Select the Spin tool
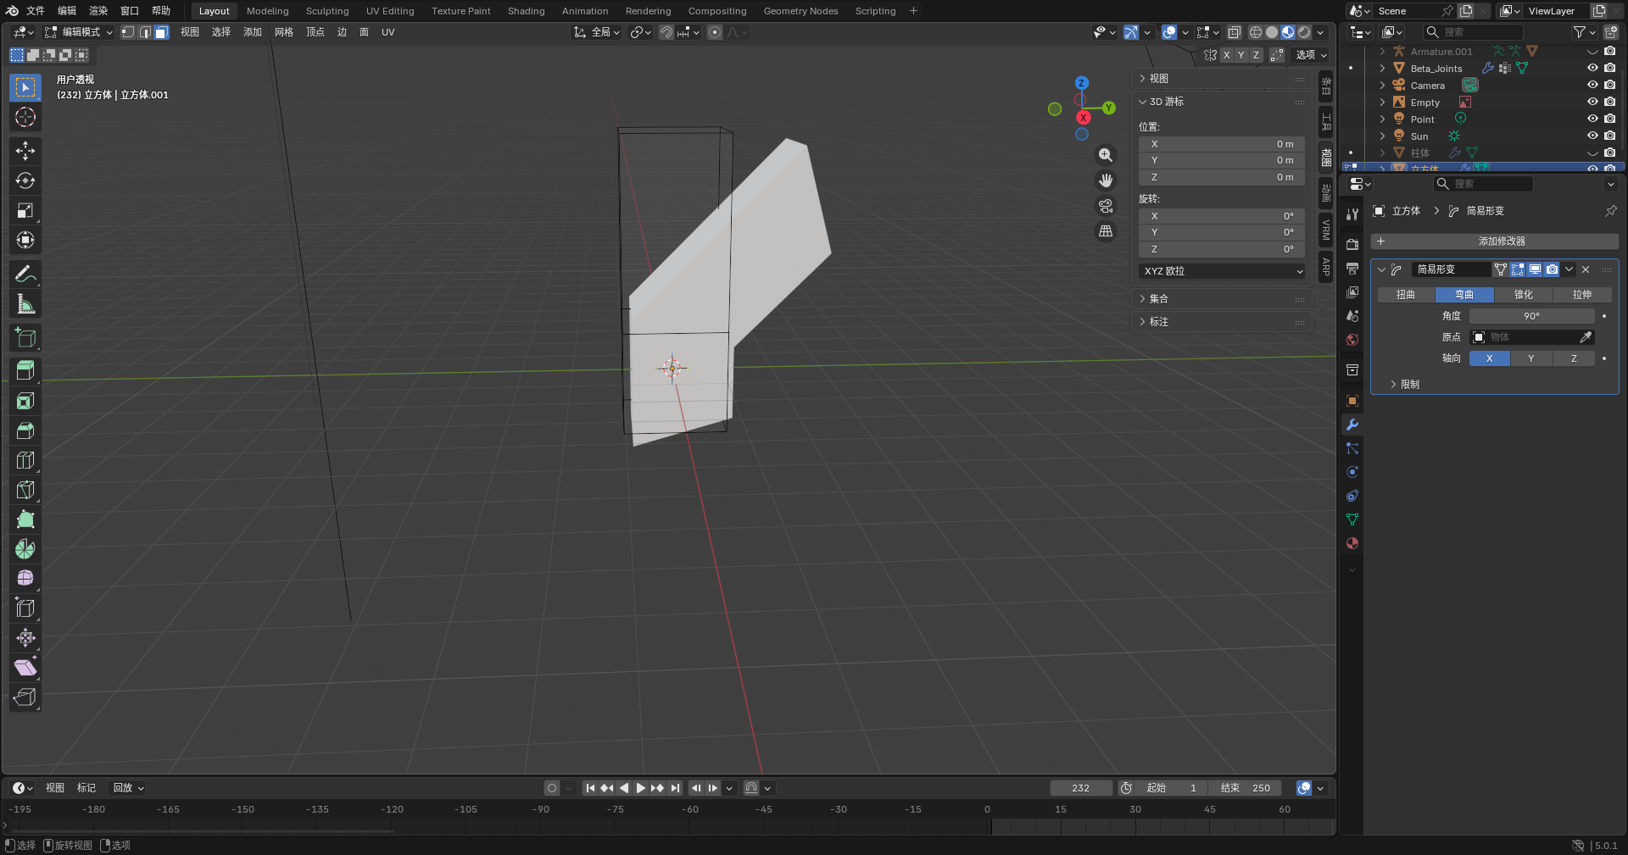Image resolution: width=1628 pixels, height=855 pixels. (x=25, y=549)
